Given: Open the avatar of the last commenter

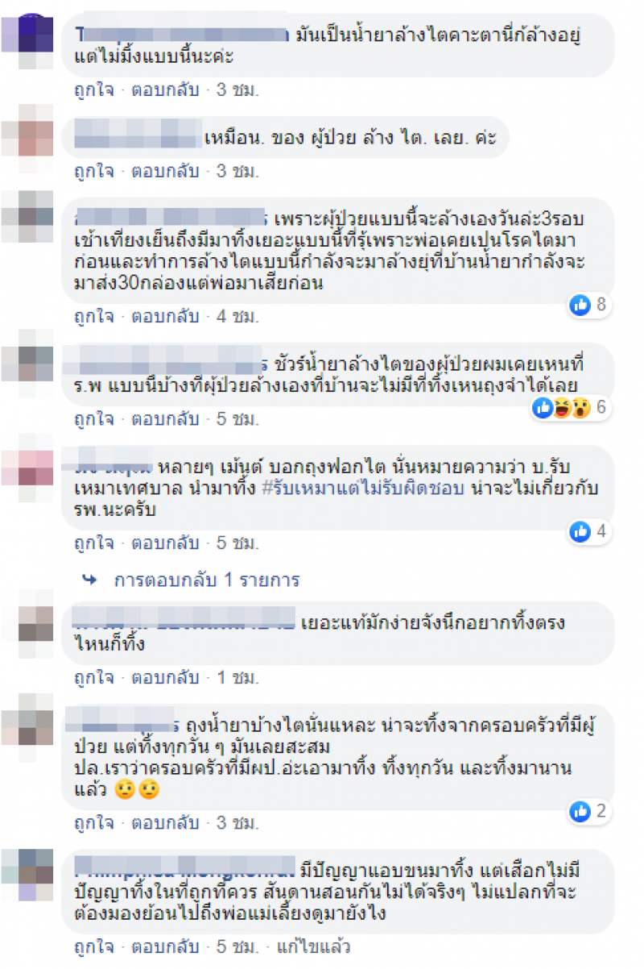Looking at the screenshot, I should 28,875.
